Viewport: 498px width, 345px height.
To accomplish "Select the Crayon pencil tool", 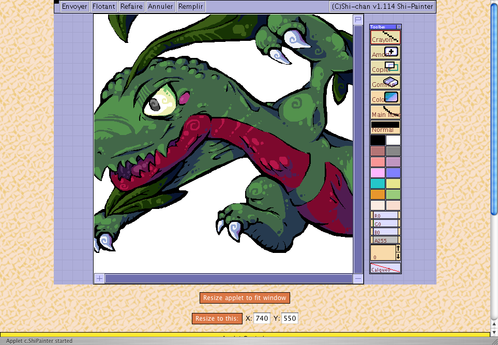I will point(385,37).
